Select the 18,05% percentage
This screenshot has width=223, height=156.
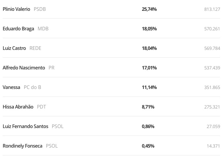(x=149, y=29)
